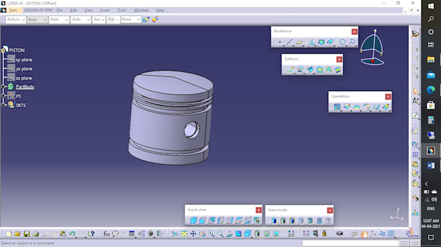441x247 pixels.
Task: Select the Offset surface tool
Action: [300, 70]
